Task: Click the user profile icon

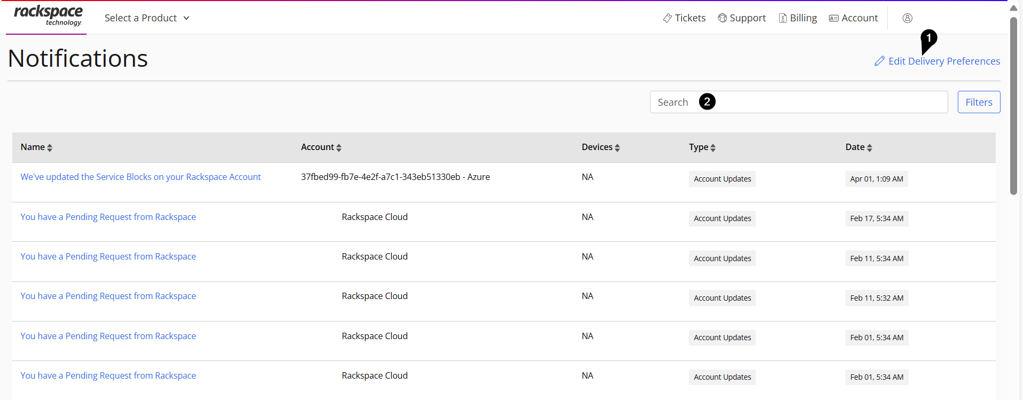Action: [908, 18]
